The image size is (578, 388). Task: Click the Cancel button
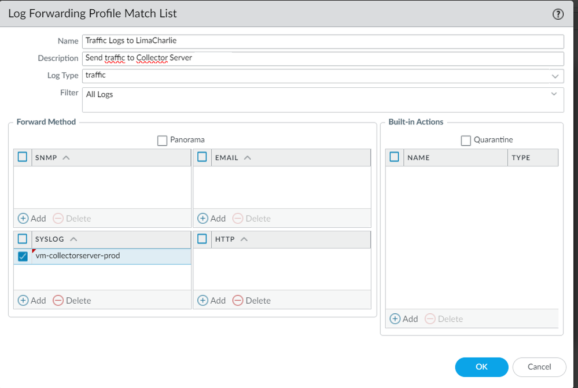[x=539, y=367]
